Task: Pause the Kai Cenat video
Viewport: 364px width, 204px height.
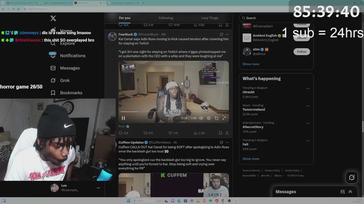Action: coord(123,118)
